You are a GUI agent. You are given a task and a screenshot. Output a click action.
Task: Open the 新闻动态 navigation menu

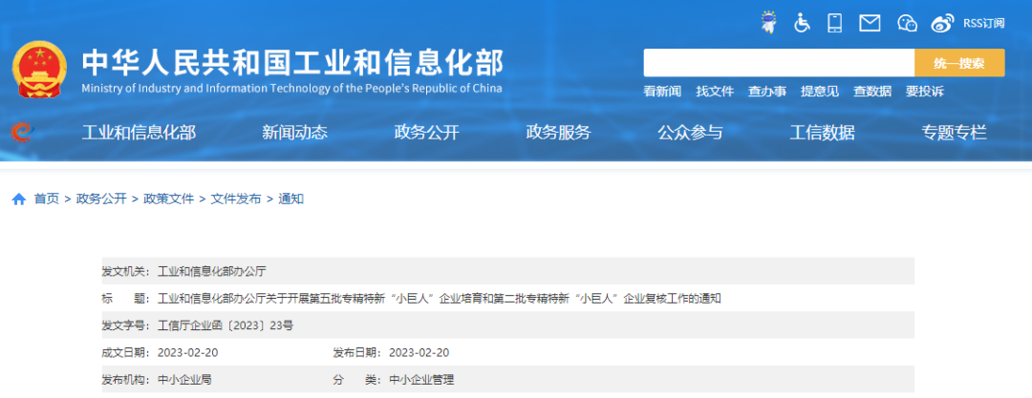click(x=295, y=133)
